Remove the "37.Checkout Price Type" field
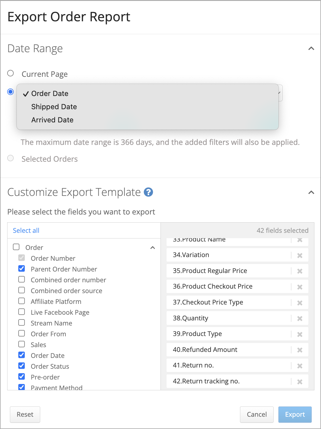The image size is (321, 429). 300,303
